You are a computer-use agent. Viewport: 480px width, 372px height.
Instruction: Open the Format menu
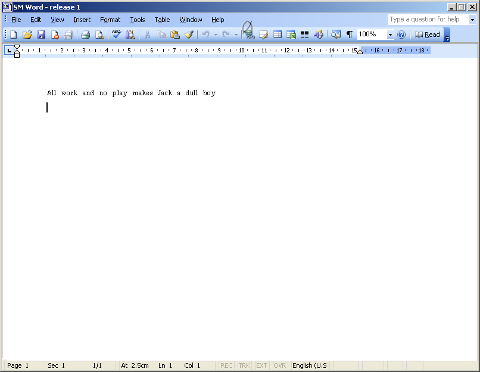110,19
